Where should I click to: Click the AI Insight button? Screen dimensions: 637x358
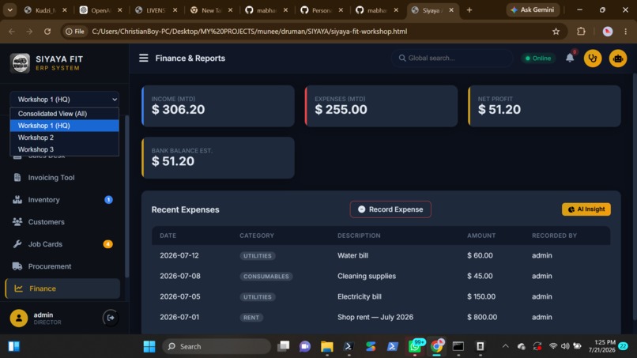pyautogui.click(x=586, y=209)
